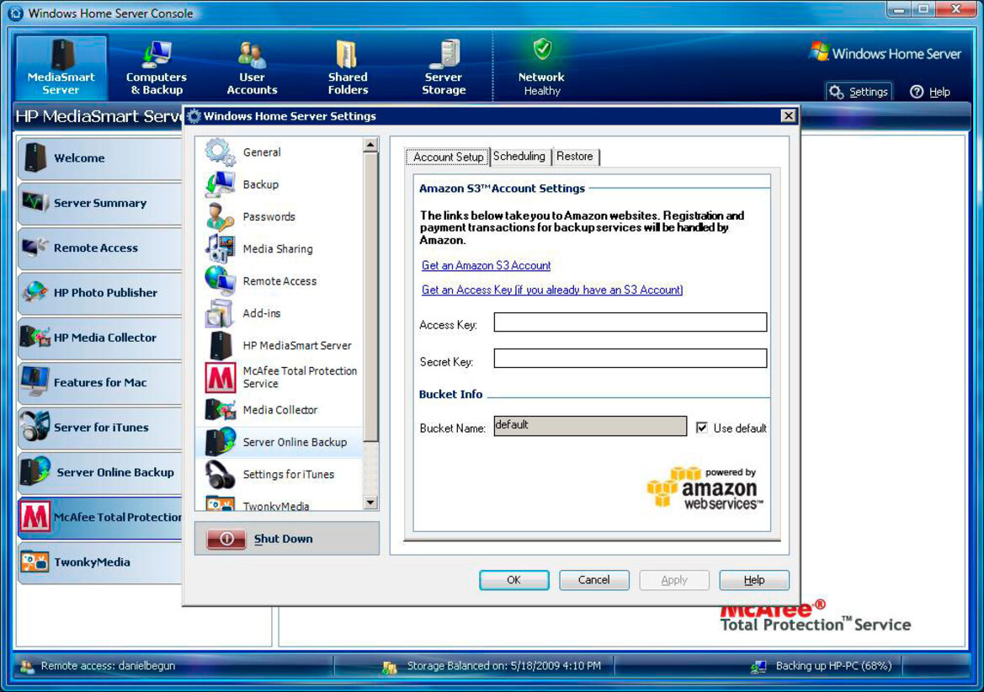Screen dimensions: 984x692
Task: Switch to the Account Setup tab
Action: click(x=448, y=157)
